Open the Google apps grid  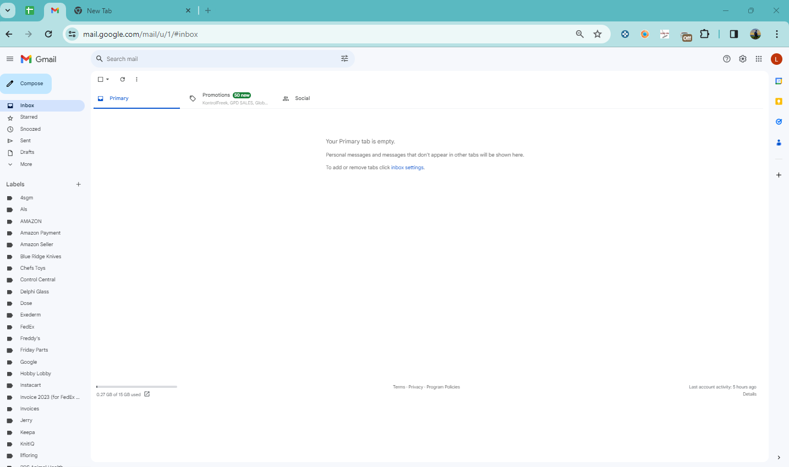point(759,59)
